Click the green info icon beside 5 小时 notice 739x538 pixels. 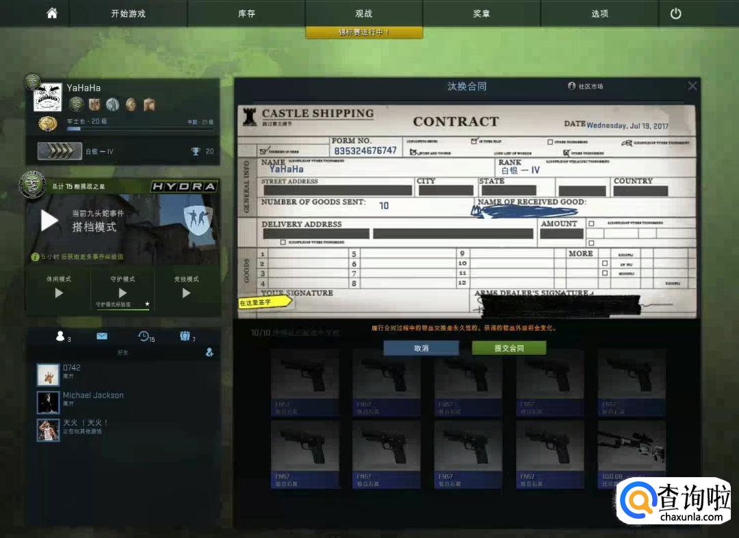point(35,257)
